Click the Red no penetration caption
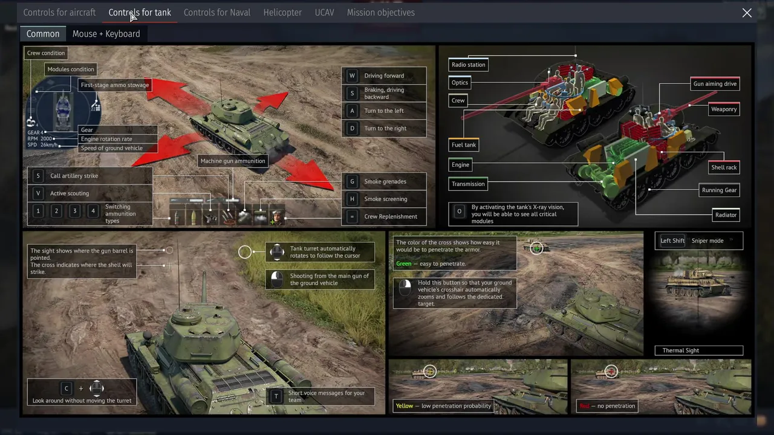 [x=608, y=406]
